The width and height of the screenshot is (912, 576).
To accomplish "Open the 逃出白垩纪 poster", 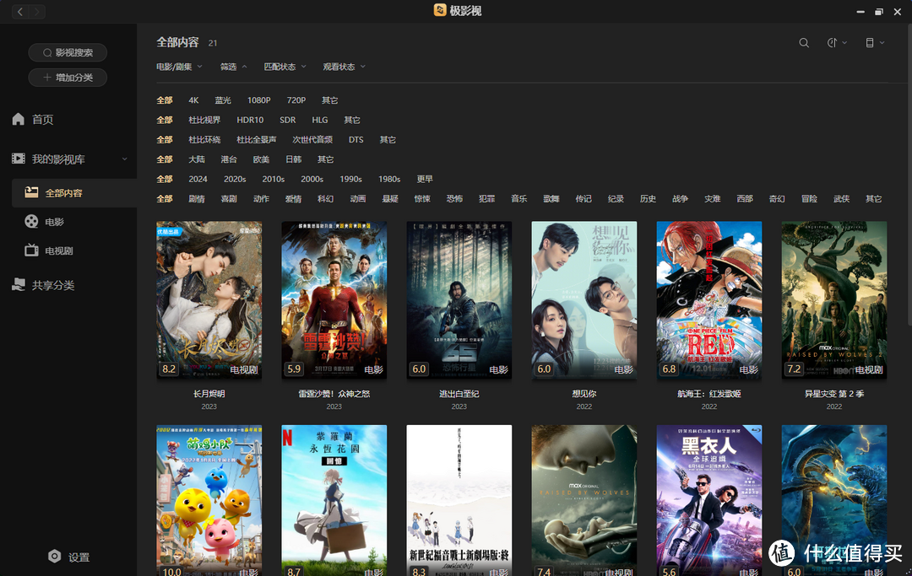I will click(x=459, y=300).
